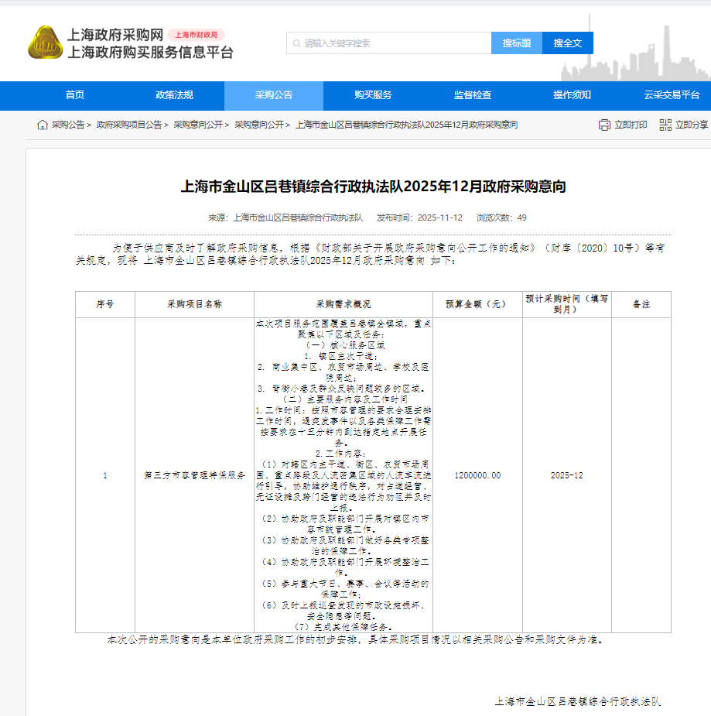Click the first 采购意向公开 breadcrumb link

click(197, 125)
